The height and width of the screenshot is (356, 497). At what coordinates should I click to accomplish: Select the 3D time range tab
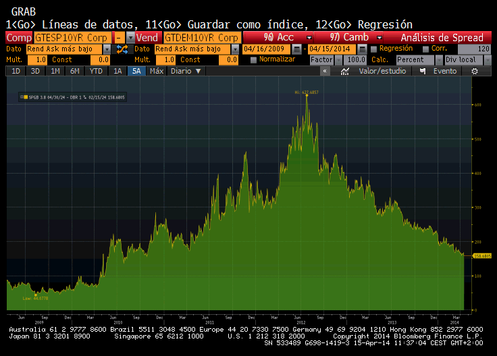point(35,71)
